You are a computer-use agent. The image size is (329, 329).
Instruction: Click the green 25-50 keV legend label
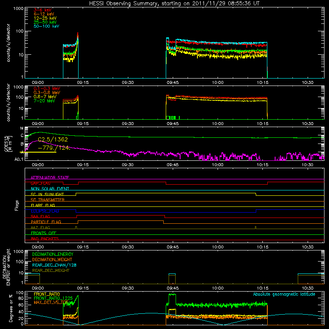tap(45, 22)
